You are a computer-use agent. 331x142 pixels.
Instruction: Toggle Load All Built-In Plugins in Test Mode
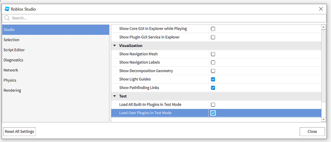click(213, 105)
